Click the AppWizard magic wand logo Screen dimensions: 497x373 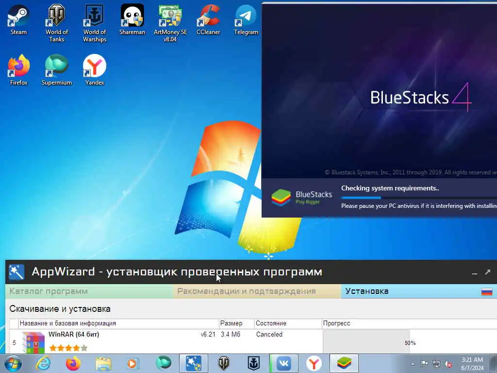coord(16,272)
